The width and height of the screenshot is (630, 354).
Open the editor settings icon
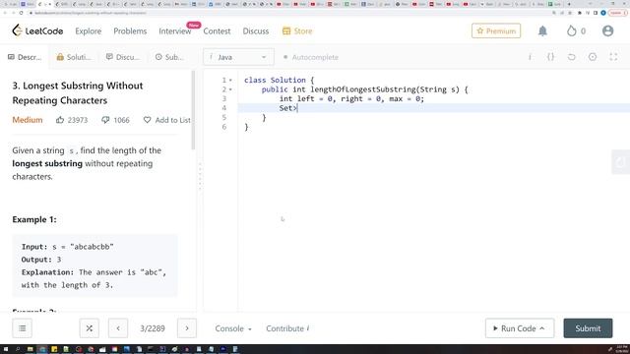[x=593, y=57]
